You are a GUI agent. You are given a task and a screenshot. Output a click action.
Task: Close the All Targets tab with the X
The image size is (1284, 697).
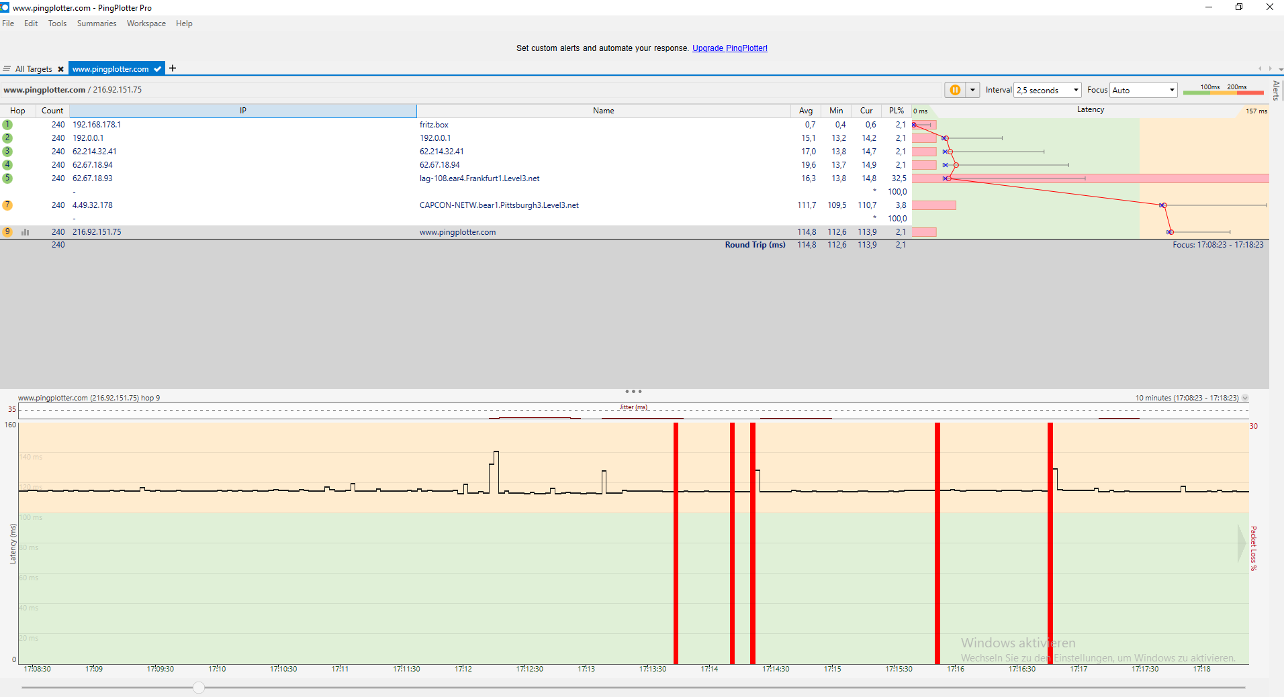[x=60, y=69]
